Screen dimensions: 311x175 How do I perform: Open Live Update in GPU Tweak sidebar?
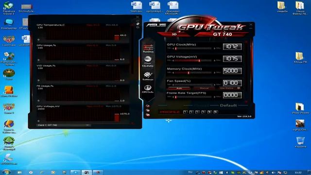148,61
